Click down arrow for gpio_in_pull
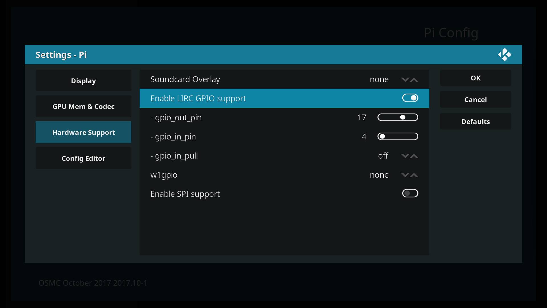Screen dimensions: 547x308 tap(405, 156)
